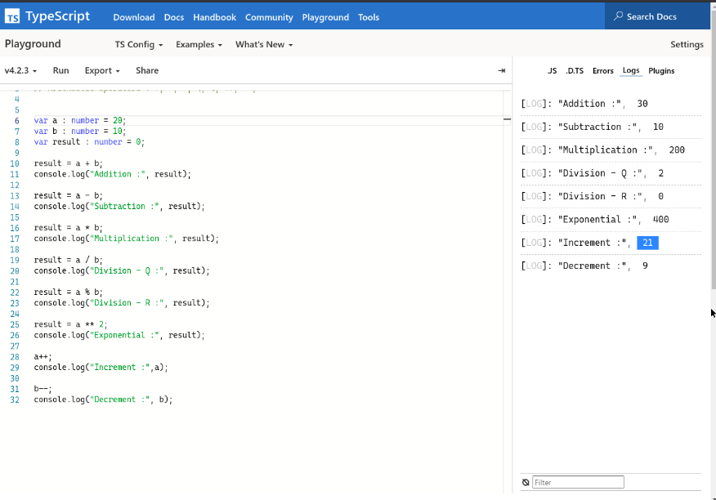Run the TypeScript code

click(x=60, y=70)
